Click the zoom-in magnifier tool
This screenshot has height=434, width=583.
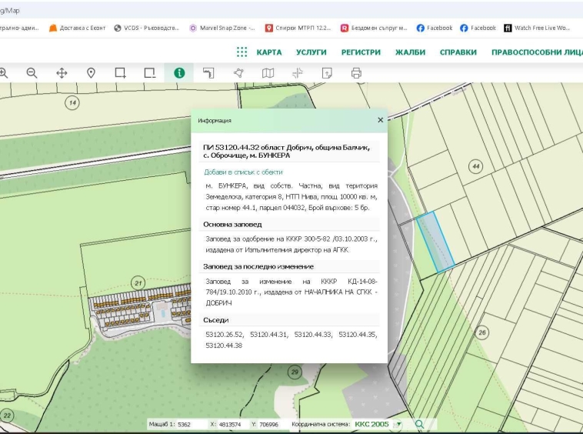click(3, 73)
